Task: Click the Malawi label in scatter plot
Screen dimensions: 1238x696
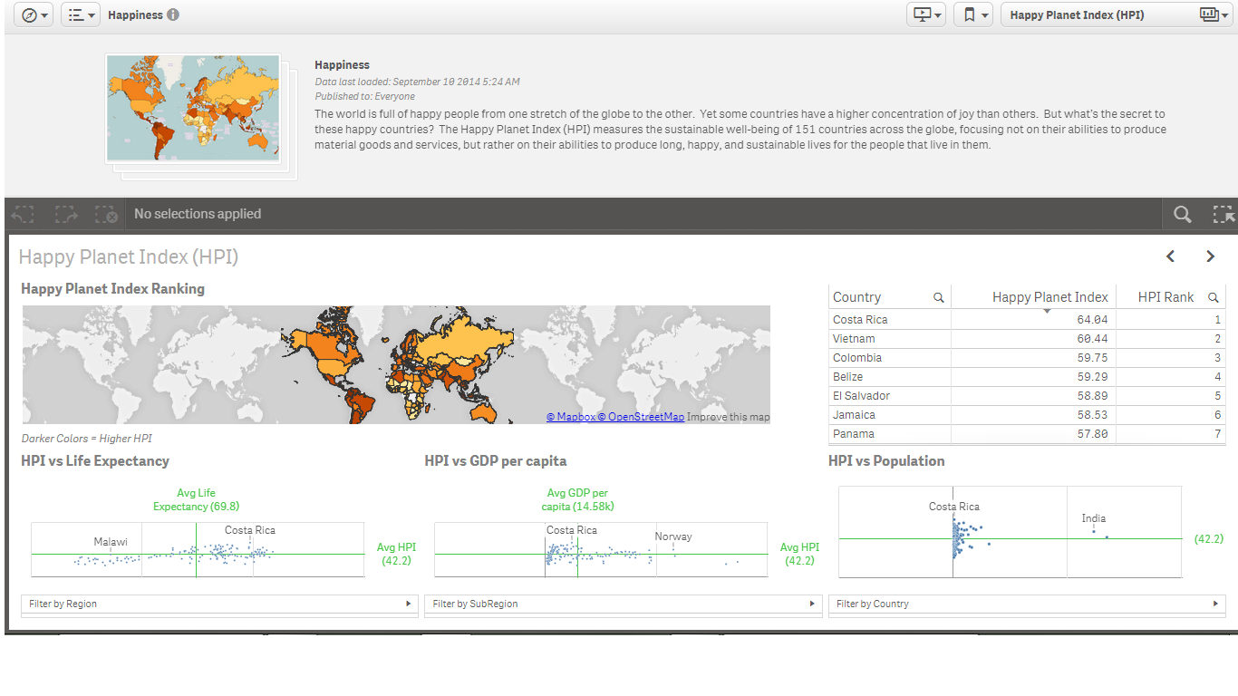Action: tap(111, 542)
